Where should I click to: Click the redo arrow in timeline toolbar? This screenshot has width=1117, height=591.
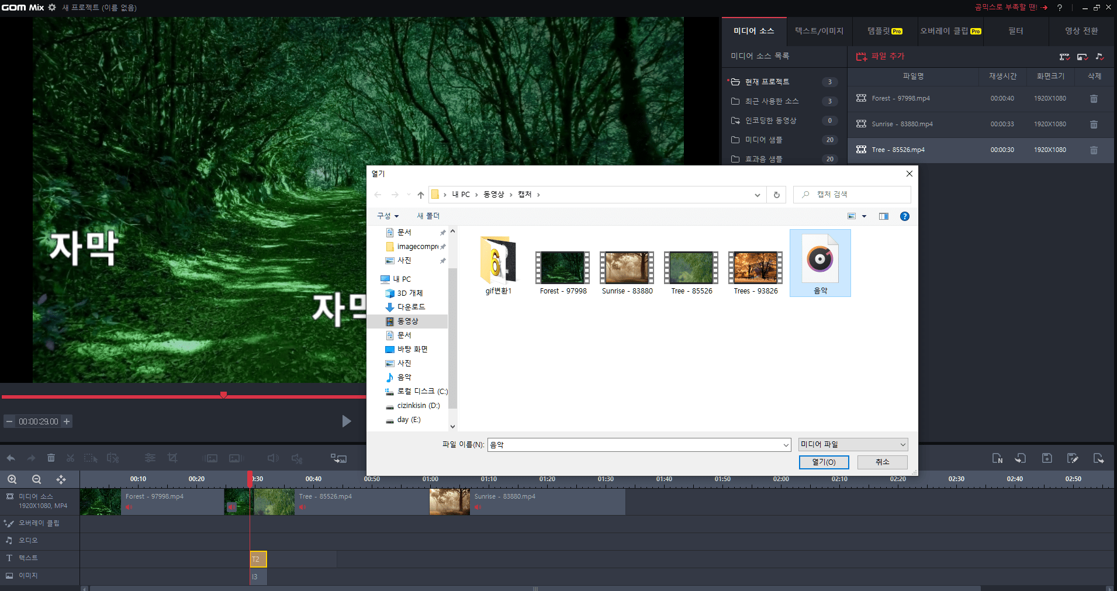pyautogui.click(x=31, y=458)
